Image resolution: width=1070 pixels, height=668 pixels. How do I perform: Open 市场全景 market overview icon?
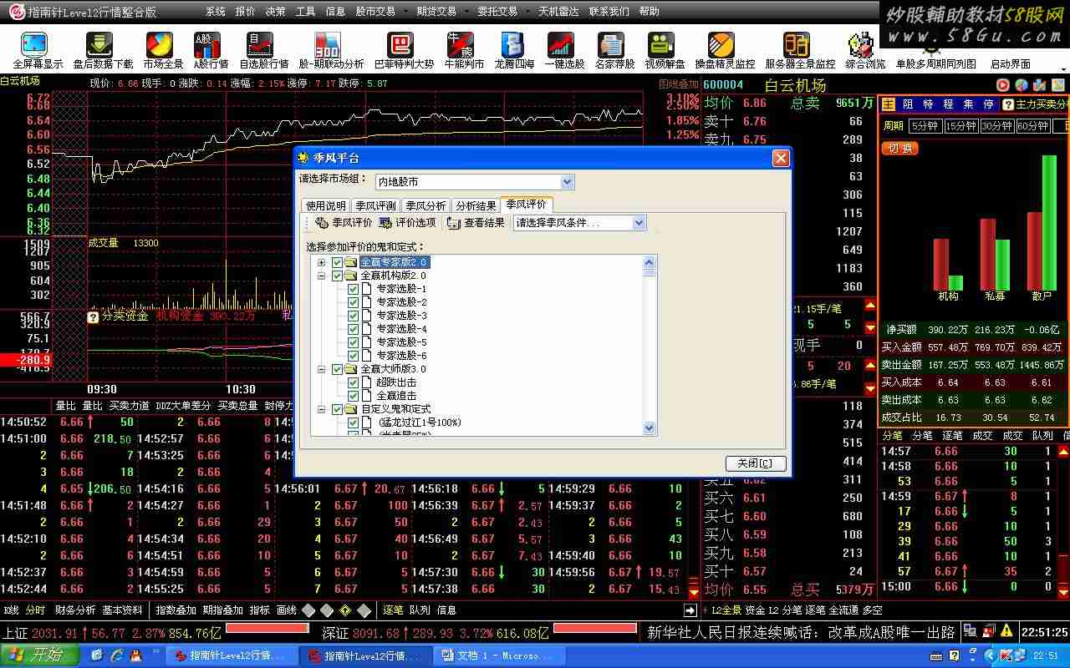[x=160, y=47]
